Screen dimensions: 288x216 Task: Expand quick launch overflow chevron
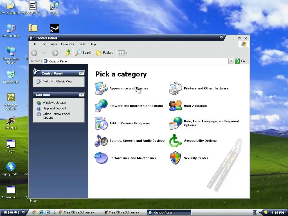(x=55, y=213)
